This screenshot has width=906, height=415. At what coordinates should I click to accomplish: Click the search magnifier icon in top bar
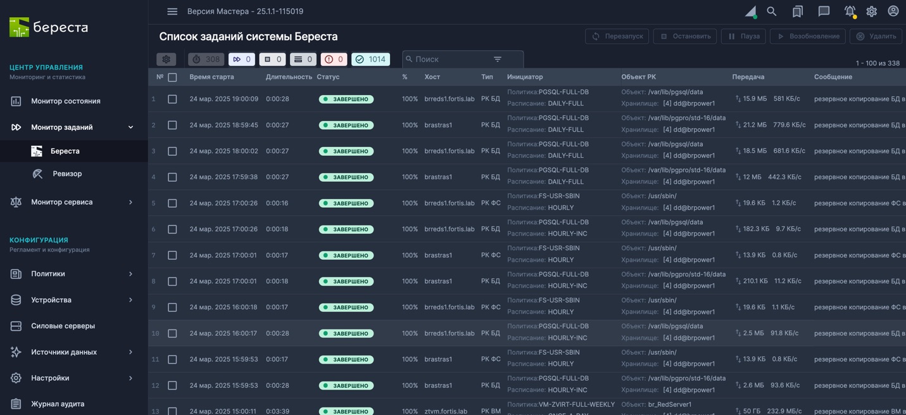tap(771, 11)
